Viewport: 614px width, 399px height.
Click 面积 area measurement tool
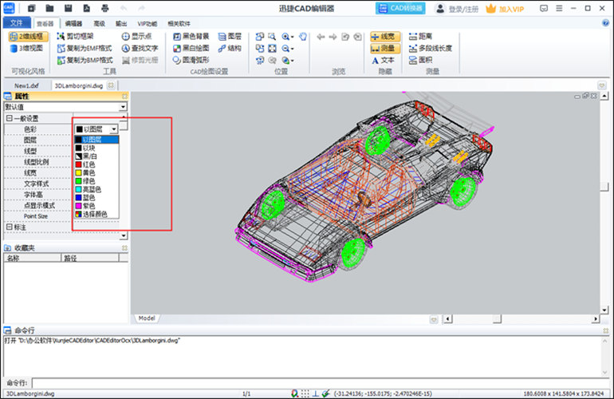pos(420,60)
